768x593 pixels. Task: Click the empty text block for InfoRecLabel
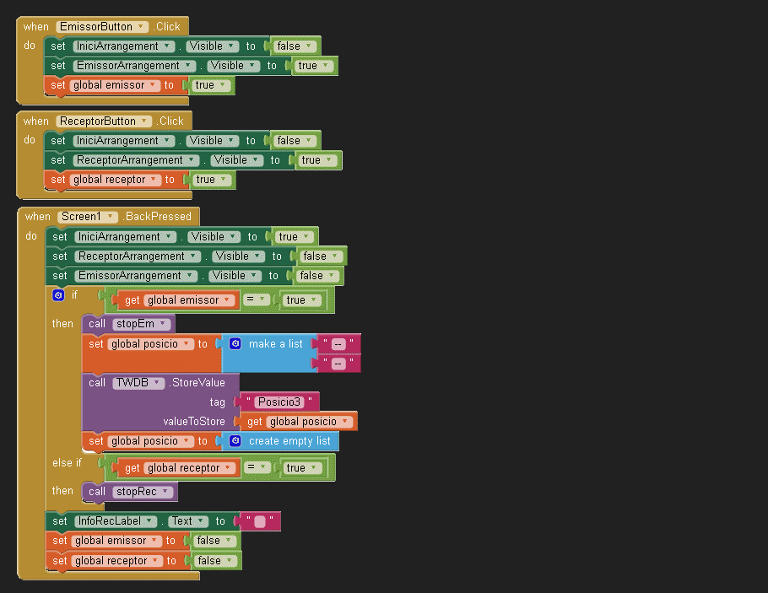(260, 522)
